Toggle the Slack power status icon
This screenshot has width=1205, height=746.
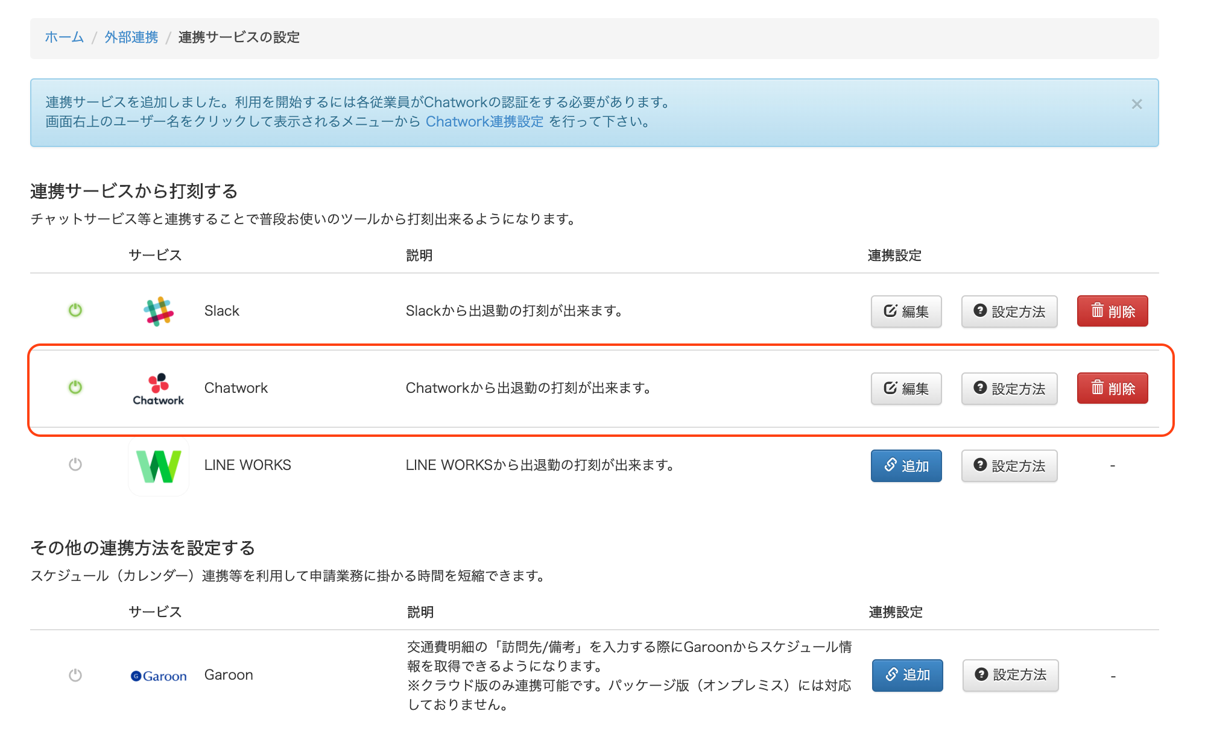[75, 310]
